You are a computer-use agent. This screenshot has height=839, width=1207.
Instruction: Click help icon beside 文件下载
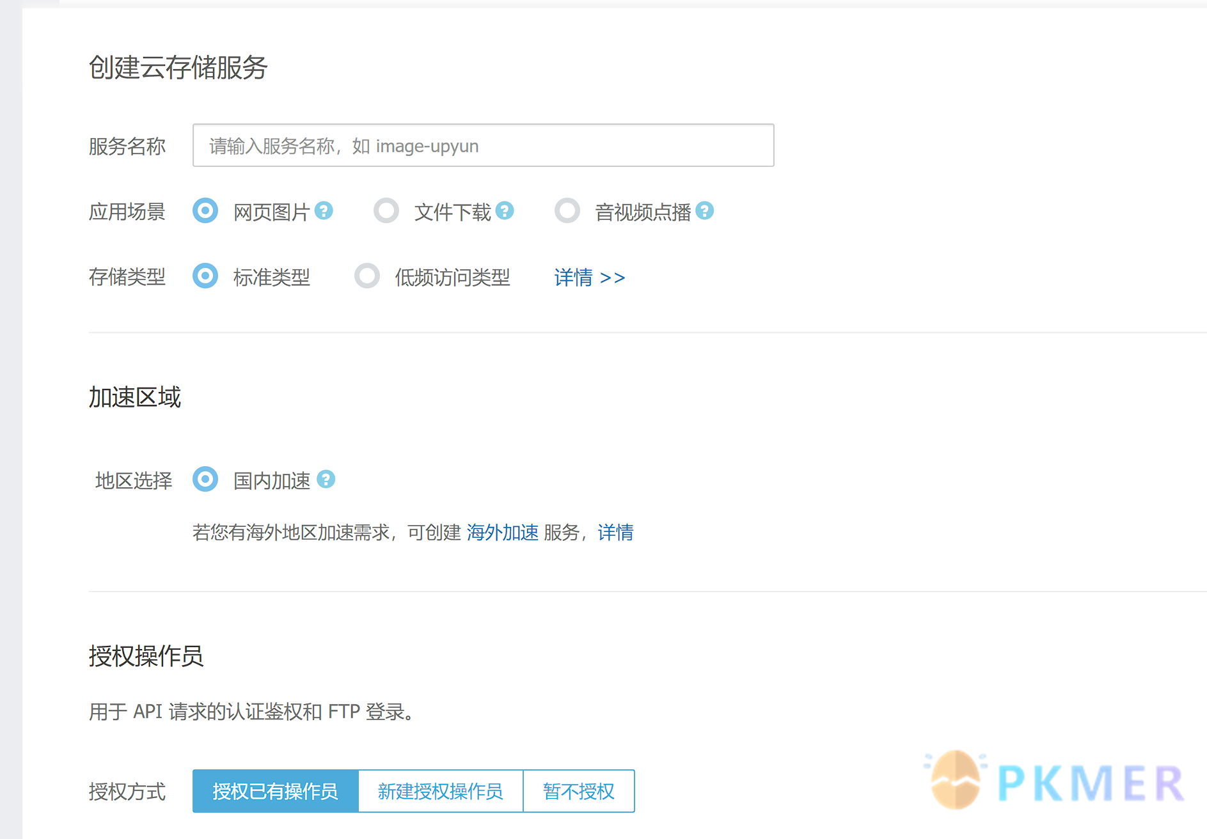pos(505,210)
